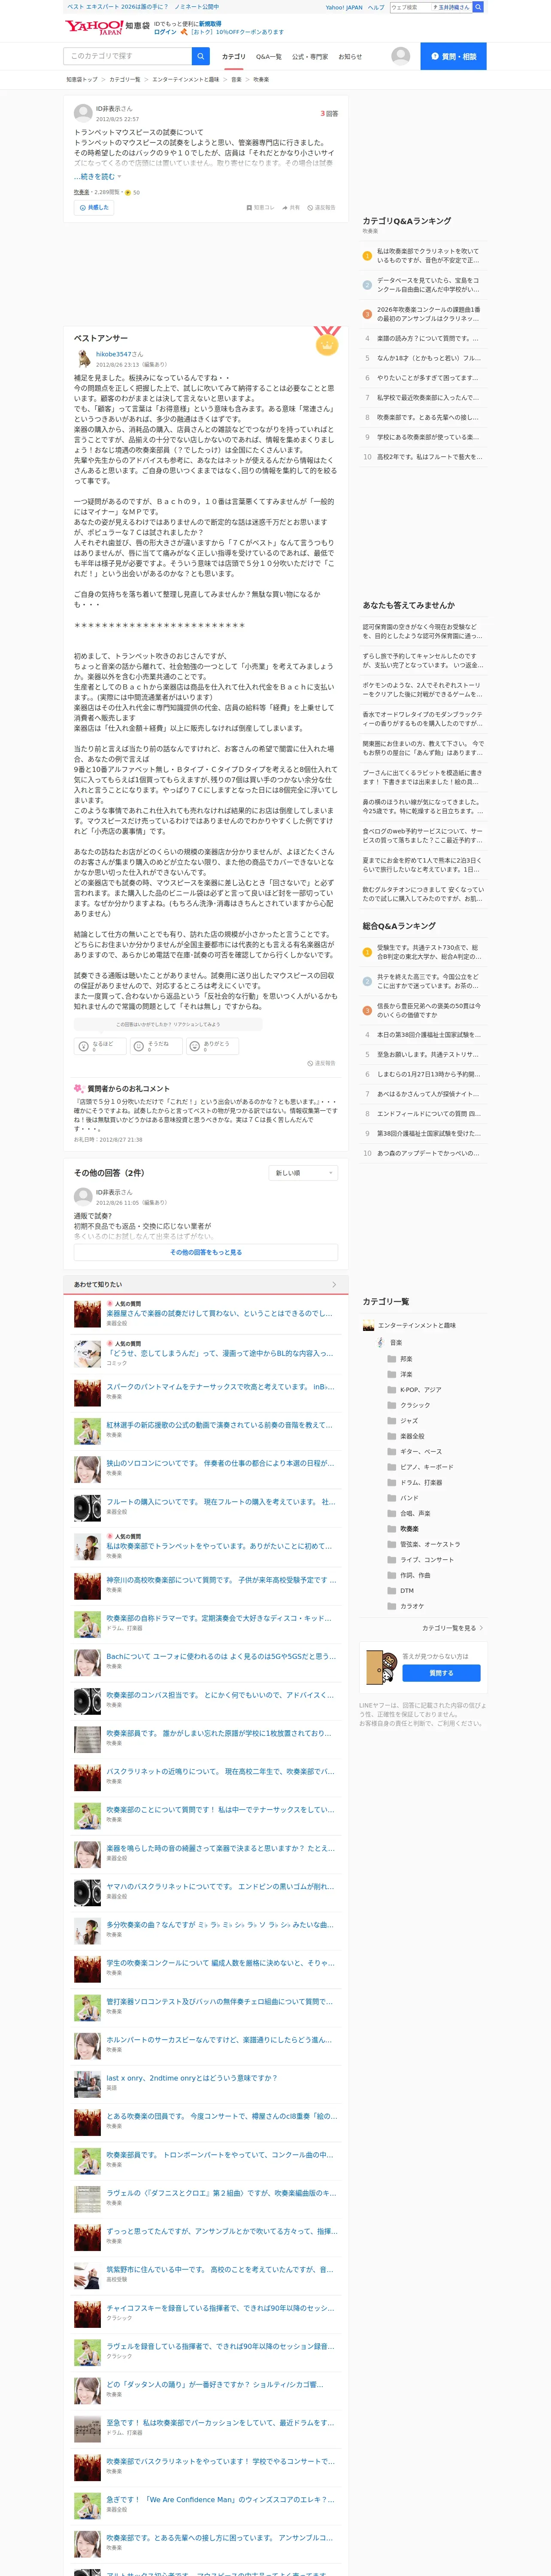The image size is (551, 2576).
Task: Open related question バスクラリネットの近鳴りについて
Action: pos(220,1771)
